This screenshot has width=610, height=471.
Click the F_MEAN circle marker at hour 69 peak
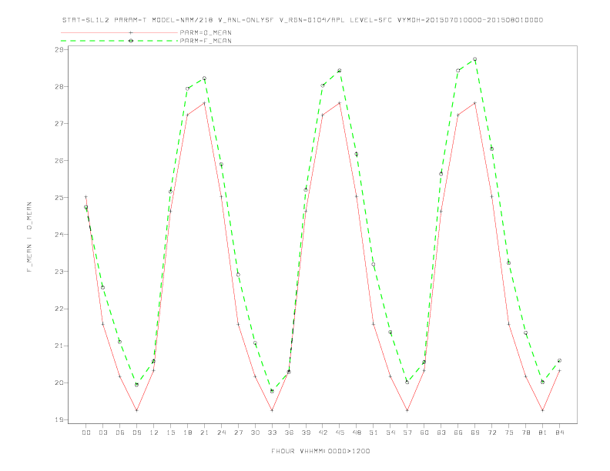[x=475, y=59]
